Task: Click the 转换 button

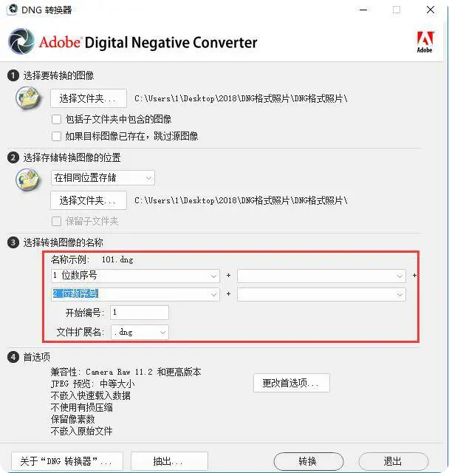Action: click(309, 461)
